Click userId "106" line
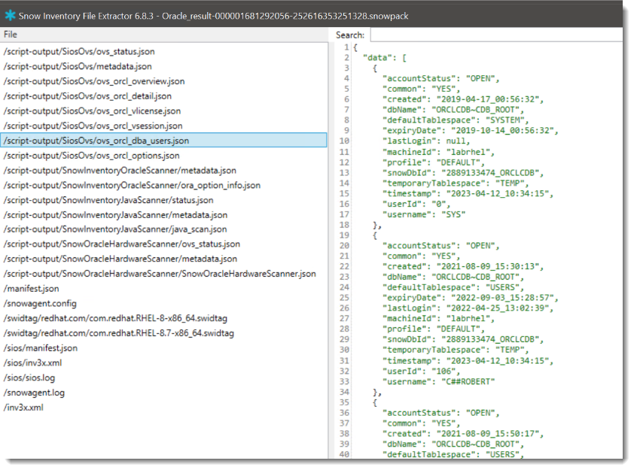The width and height of the screenshot is (634, 470). (422, 371)
